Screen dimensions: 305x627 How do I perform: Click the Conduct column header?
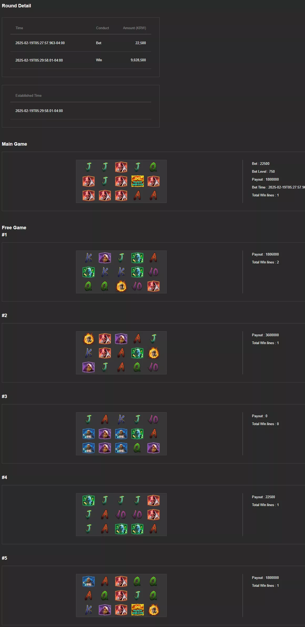(x=102, y=28)
